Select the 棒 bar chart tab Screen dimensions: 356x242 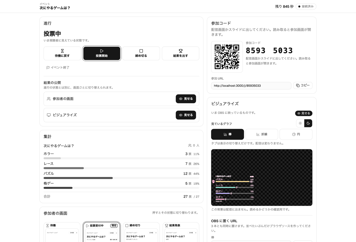point(228,134)
